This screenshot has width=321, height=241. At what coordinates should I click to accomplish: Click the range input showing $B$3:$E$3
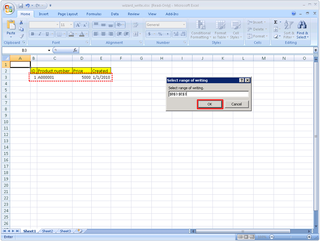coord(208,94)
